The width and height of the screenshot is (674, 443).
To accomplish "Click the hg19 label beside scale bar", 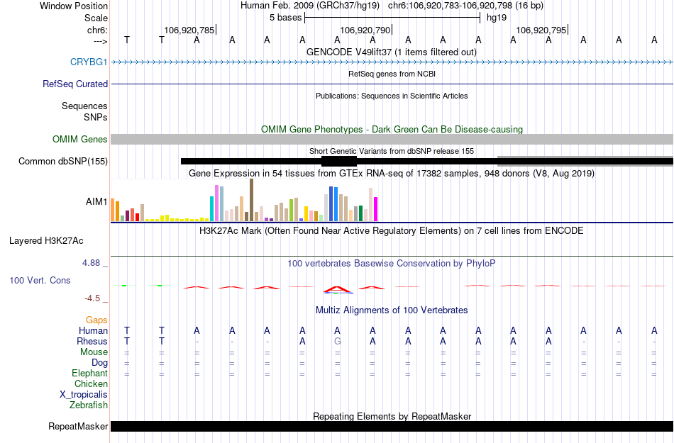I will point(497,18).
